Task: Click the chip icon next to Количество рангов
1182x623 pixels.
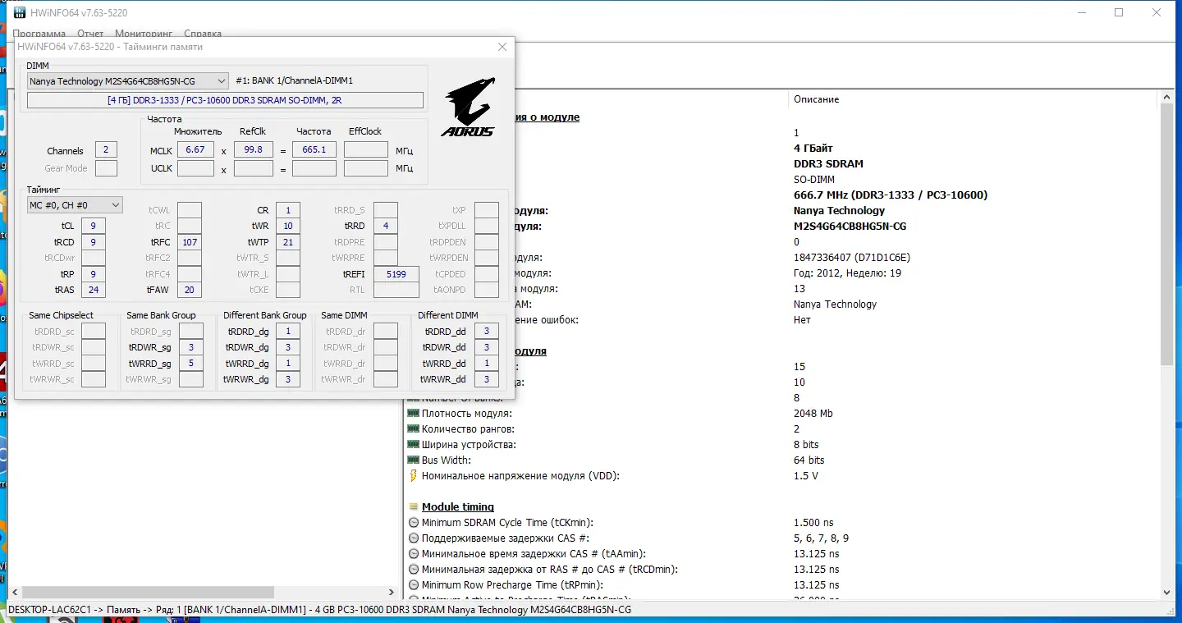Action: [x=413, y=429]
